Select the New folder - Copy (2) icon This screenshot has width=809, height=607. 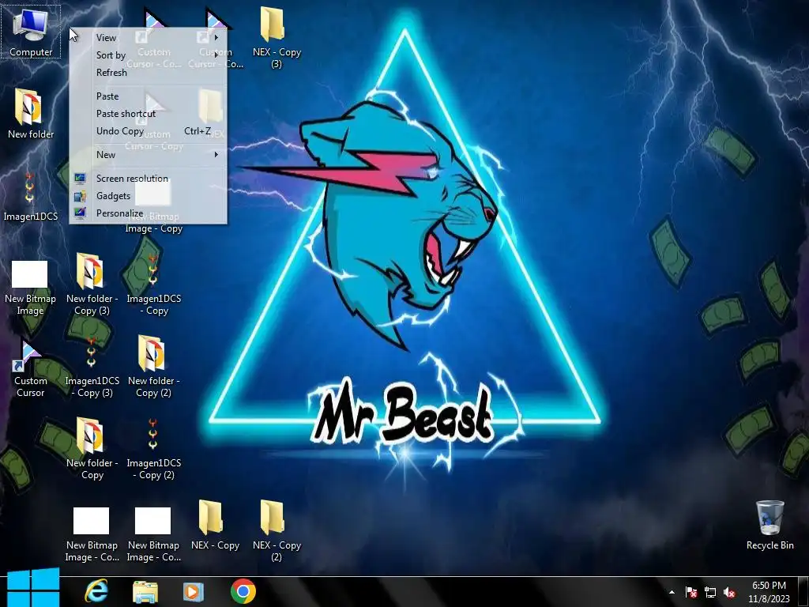(x=153, y=367)
